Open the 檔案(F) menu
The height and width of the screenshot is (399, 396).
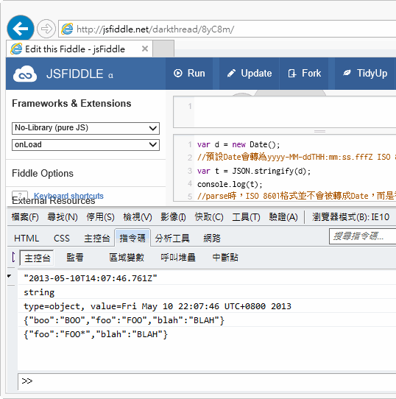click(25, 217)
